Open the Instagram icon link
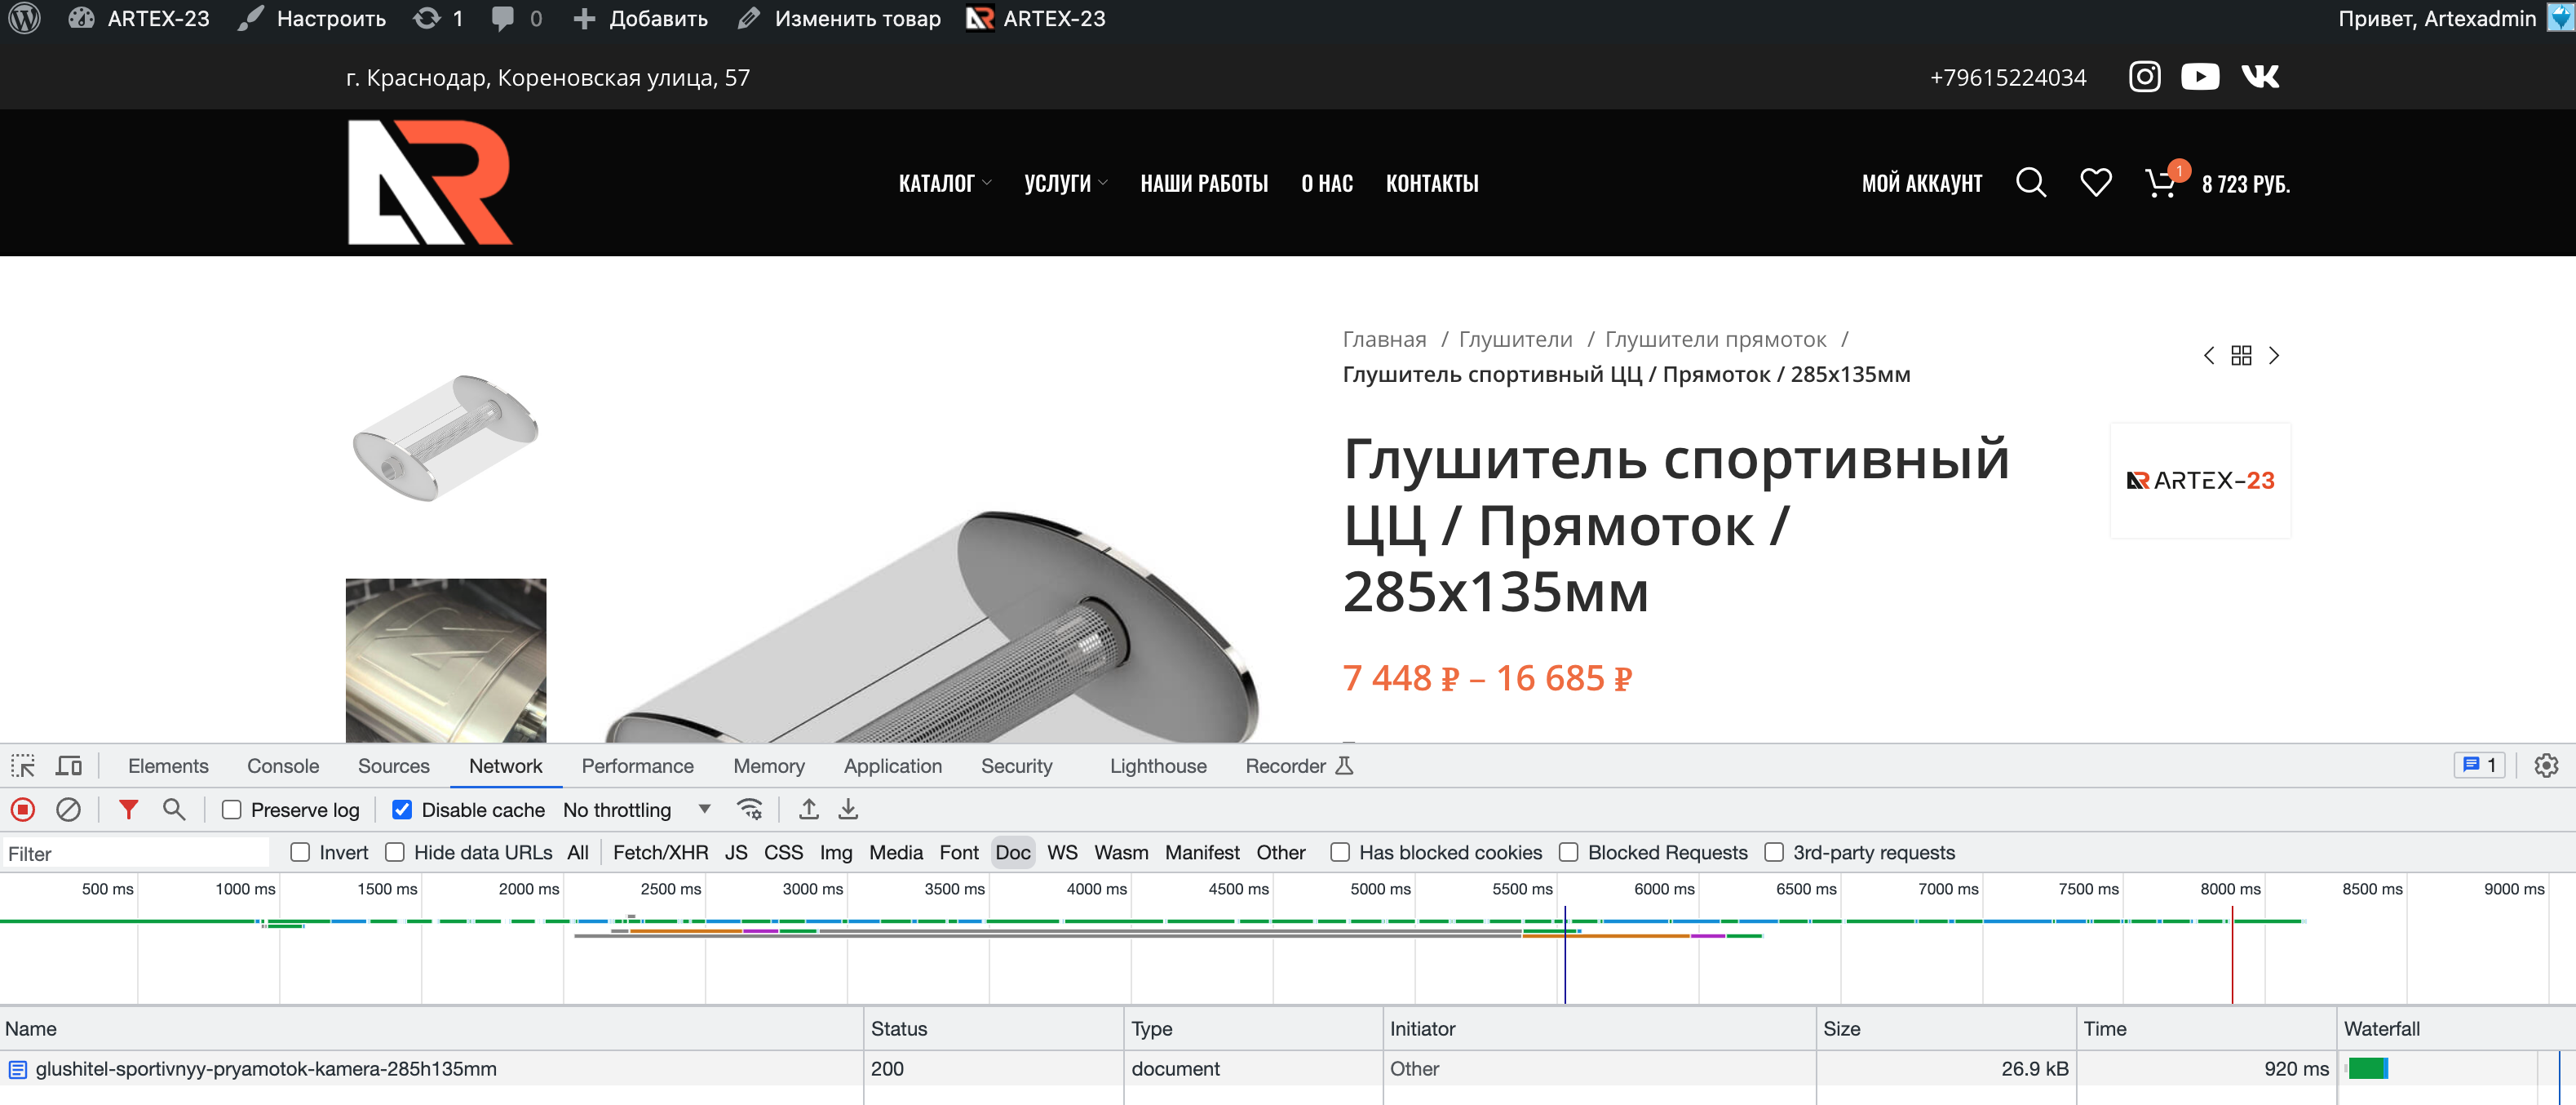2576x1105 pixels. click(x=2144, y=77)
